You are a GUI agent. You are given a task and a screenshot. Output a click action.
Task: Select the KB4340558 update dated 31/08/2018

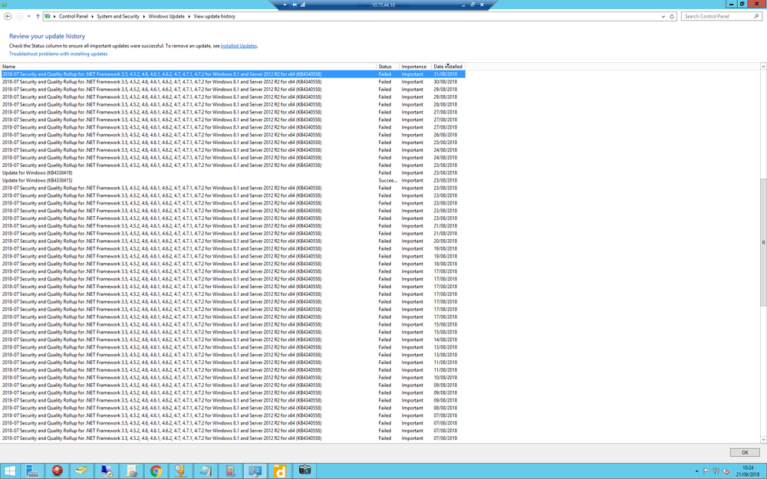coord(233,74)
